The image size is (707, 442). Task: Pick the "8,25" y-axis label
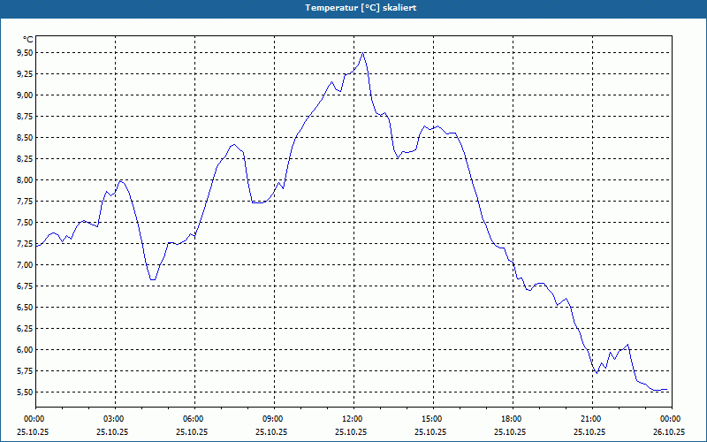pyautogui.click(x=25, y=159)
